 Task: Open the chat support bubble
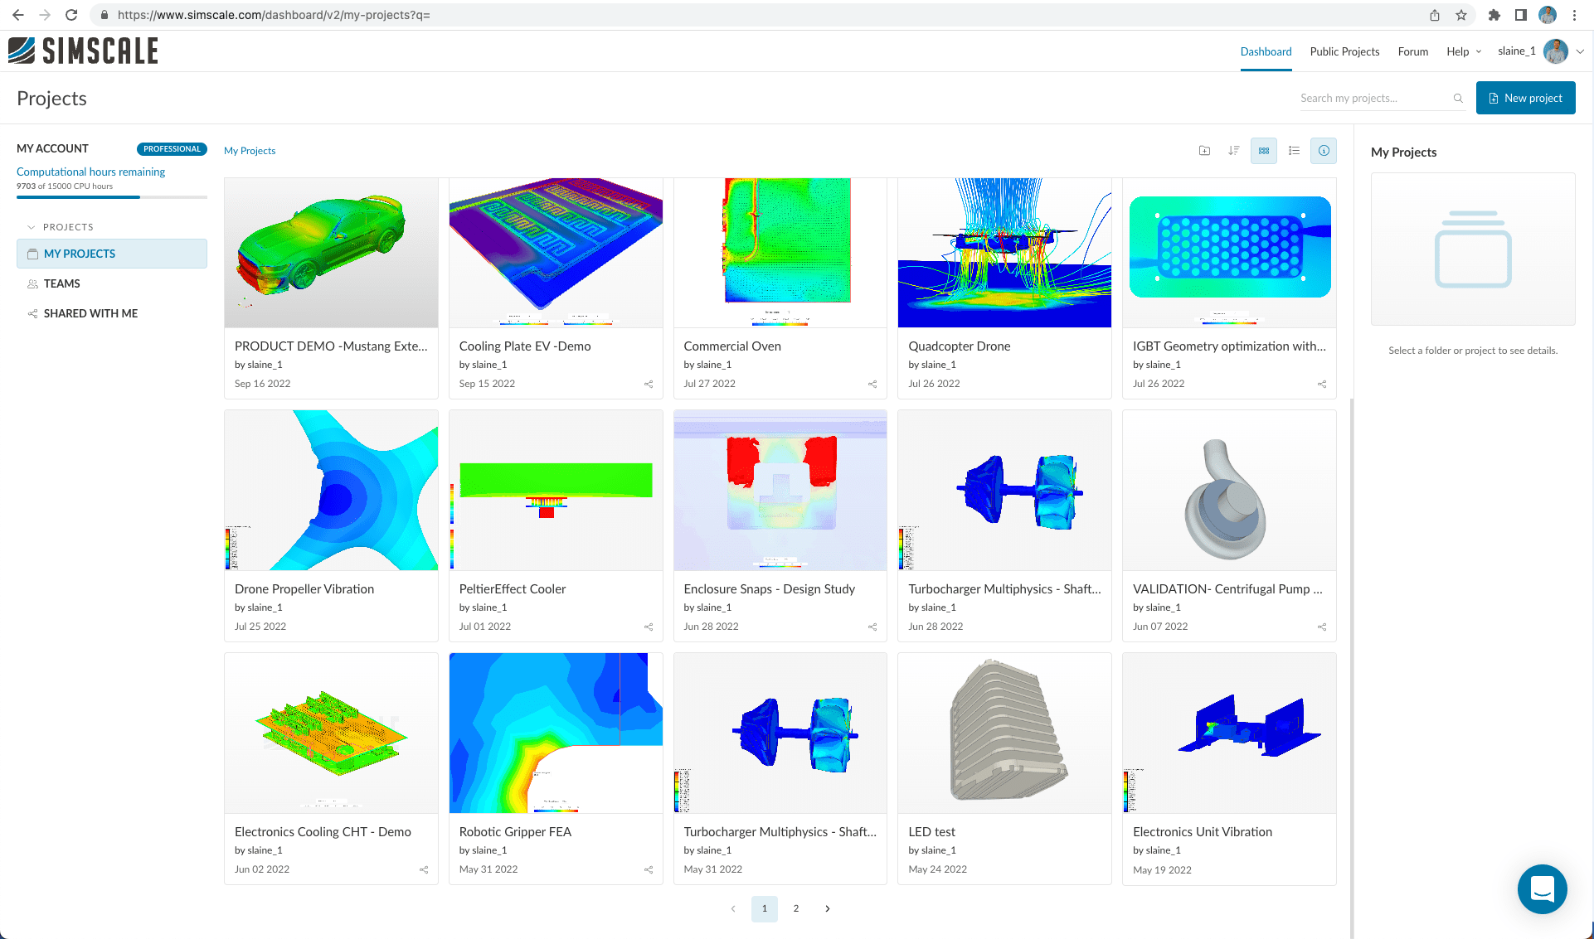click(1542, 889)
